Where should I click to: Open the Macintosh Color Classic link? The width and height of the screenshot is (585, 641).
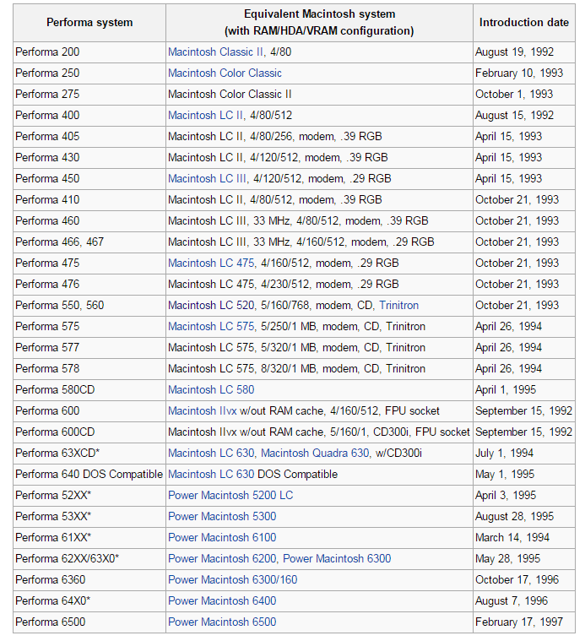pyautogui.click(x=225, y=73)
